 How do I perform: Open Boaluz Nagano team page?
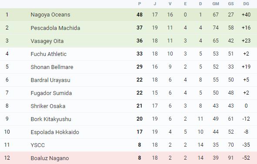50,158
